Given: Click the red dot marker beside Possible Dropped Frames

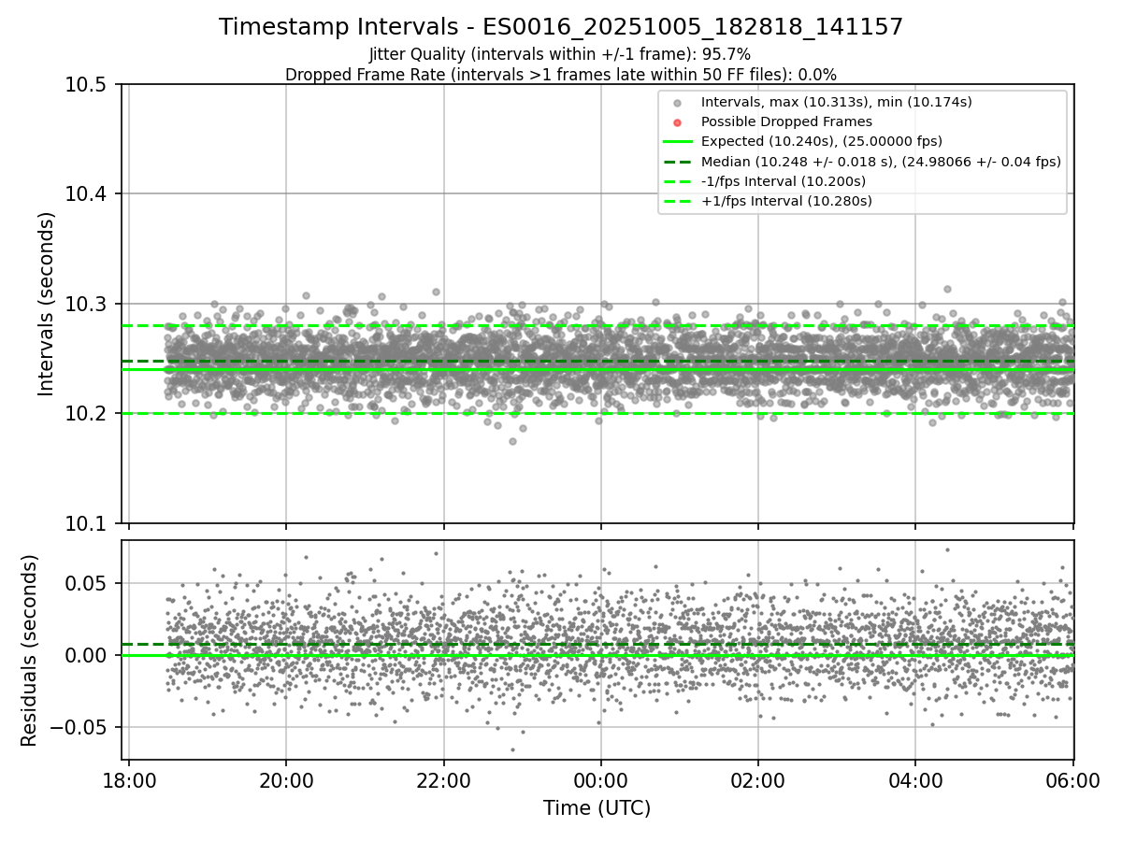Looking at the screenshot, I should tap(678, 122).
